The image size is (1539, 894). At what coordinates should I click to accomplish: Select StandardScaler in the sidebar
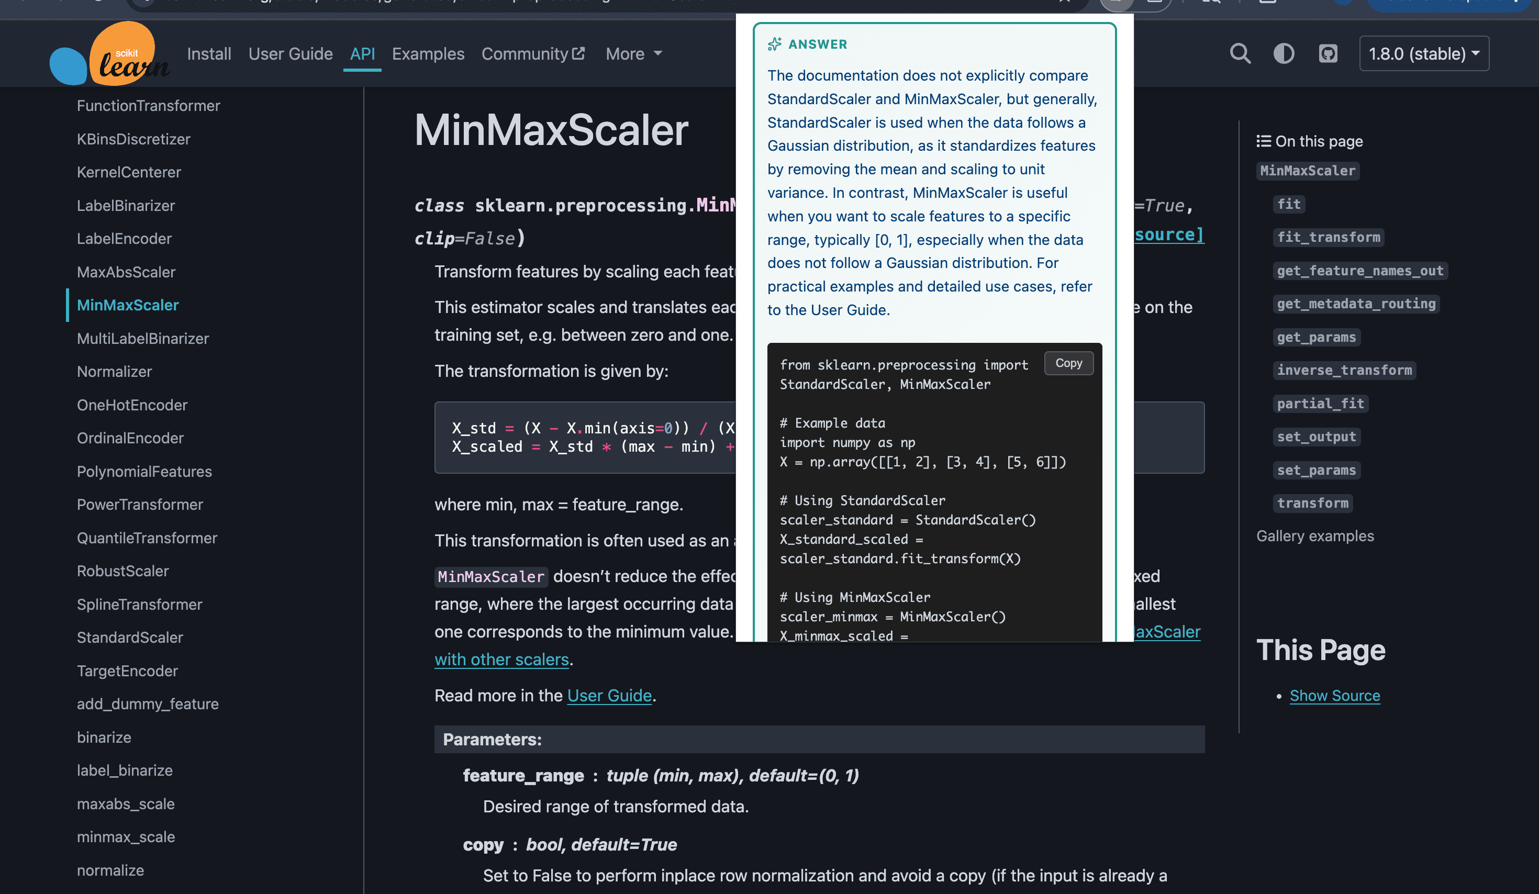[x=129, y=637]
